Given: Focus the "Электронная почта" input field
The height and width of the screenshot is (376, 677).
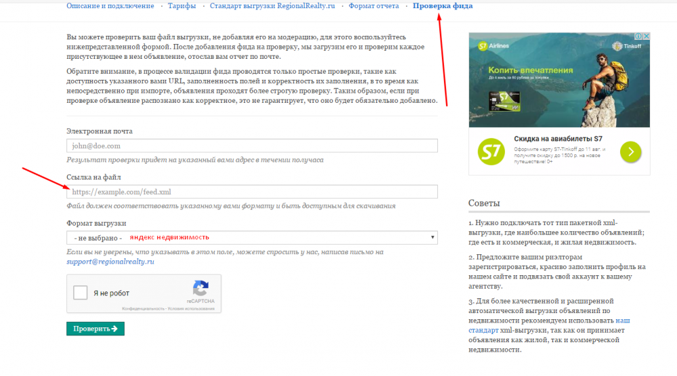Looking at the screenshot, I should point(252,145).
